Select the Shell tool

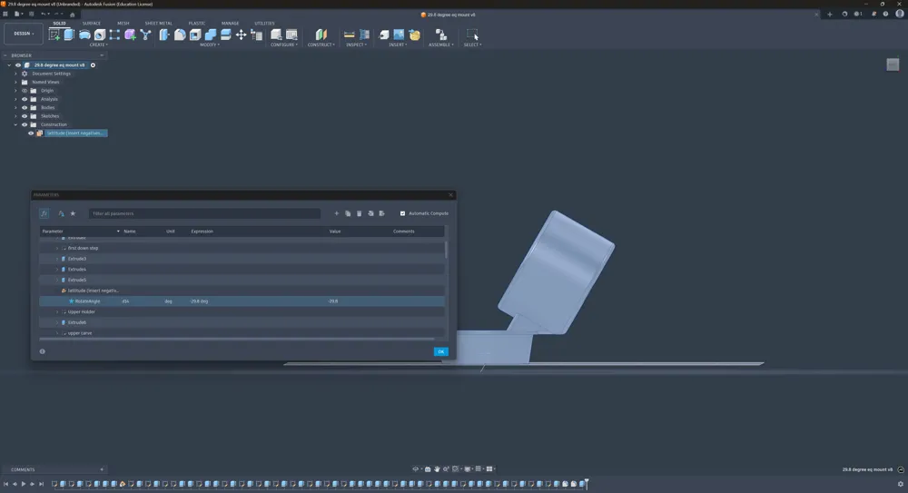point(195,35)
